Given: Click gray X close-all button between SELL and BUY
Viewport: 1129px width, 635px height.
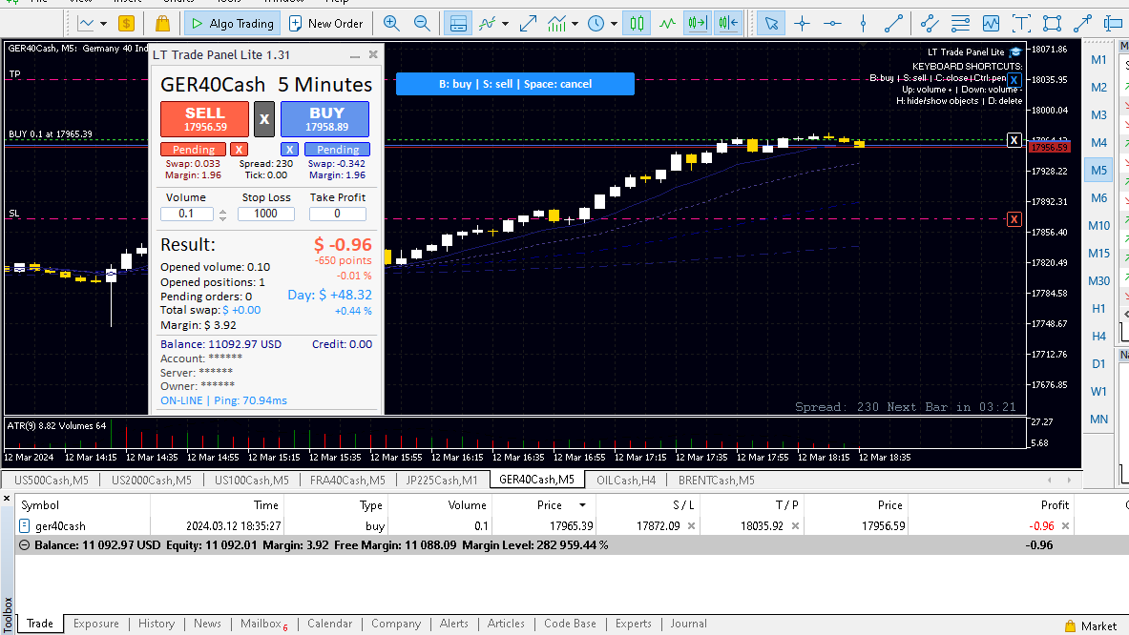Looking at the screenshot, I should tap(264, 118).
